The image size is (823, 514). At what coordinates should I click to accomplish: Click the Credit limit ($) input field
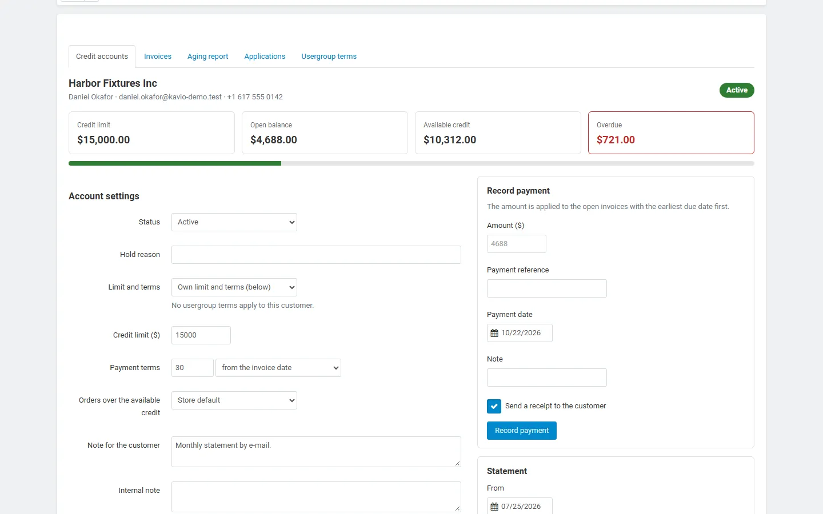pos(201,335)
